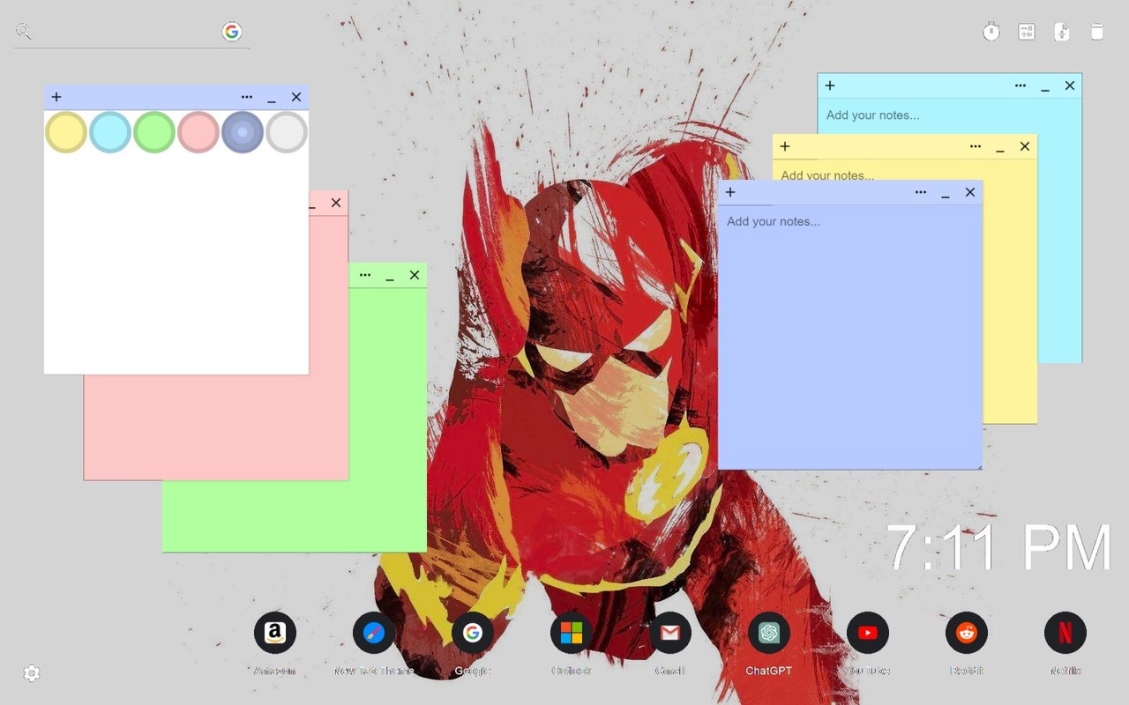
Task: Open the YouTube shortcut
Action: click(868, 633)
